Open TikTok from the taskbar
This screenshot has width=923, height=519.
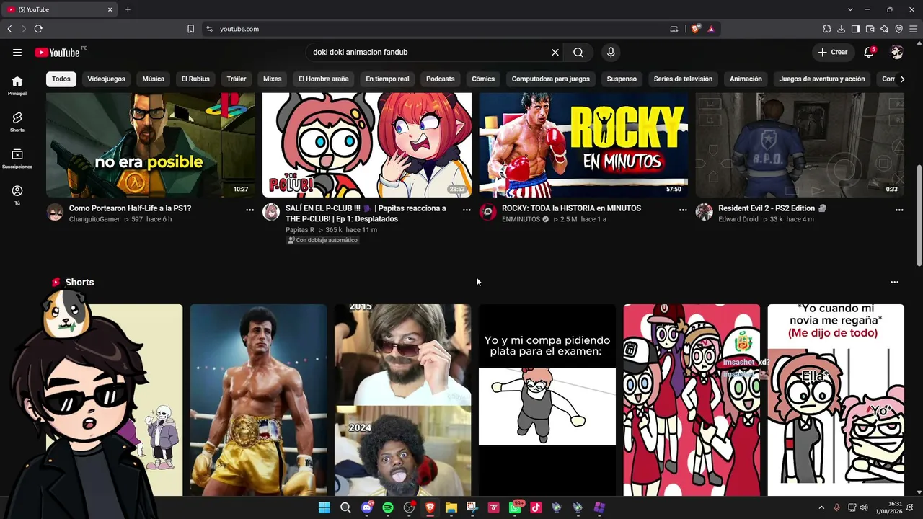(536, 507)
